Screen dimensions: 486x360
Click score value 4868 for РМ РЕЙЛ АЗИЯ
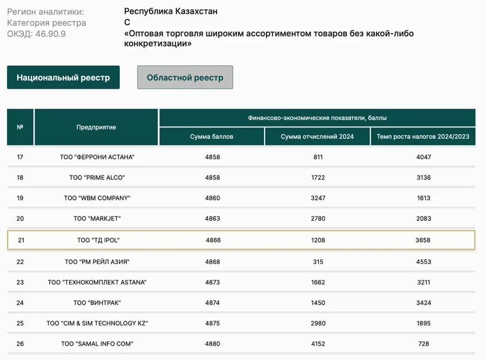[213, 262]
